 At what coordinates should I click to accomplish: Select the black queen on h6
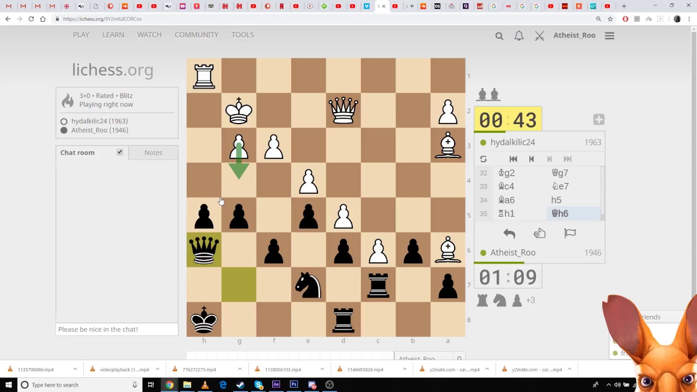click(204, 250)
